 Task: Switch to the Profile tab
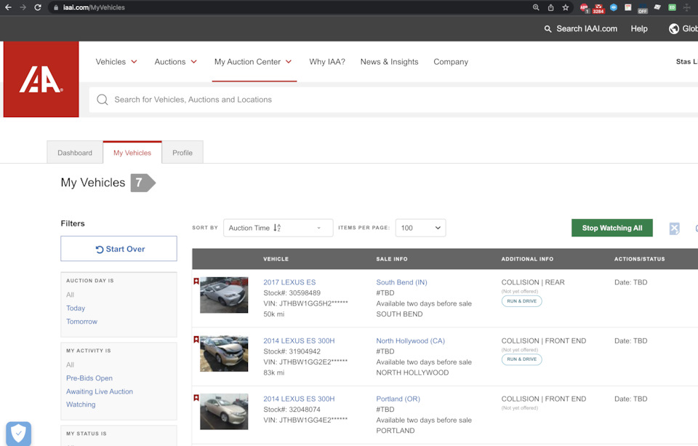tap(182, 152)
